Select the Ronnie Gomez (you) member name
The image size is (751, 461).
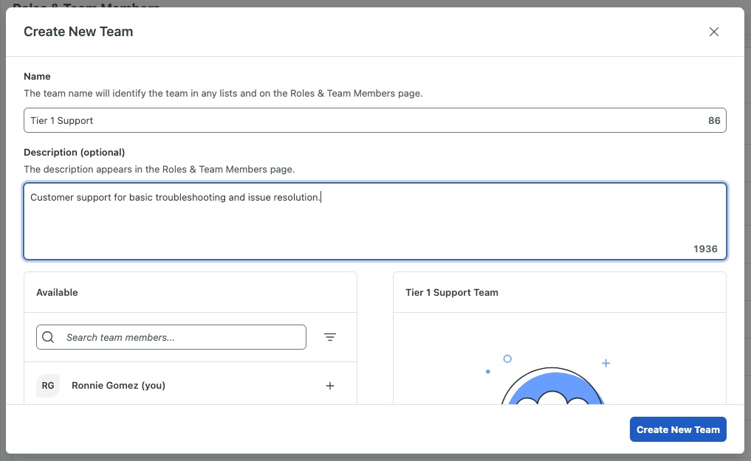(x=118, y=386)
